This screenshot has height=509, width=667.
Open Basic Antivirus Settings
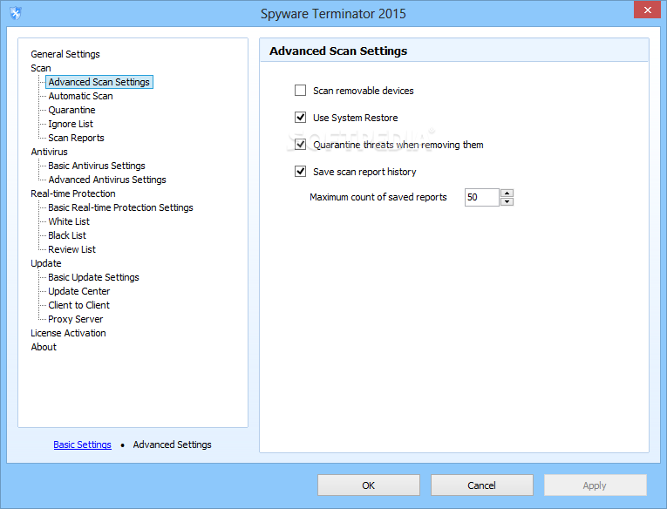pyautogui.click(x=97, y=166)
